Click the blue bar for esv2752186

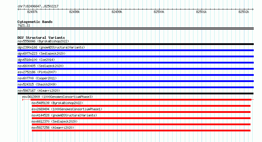tap(135, 75)
